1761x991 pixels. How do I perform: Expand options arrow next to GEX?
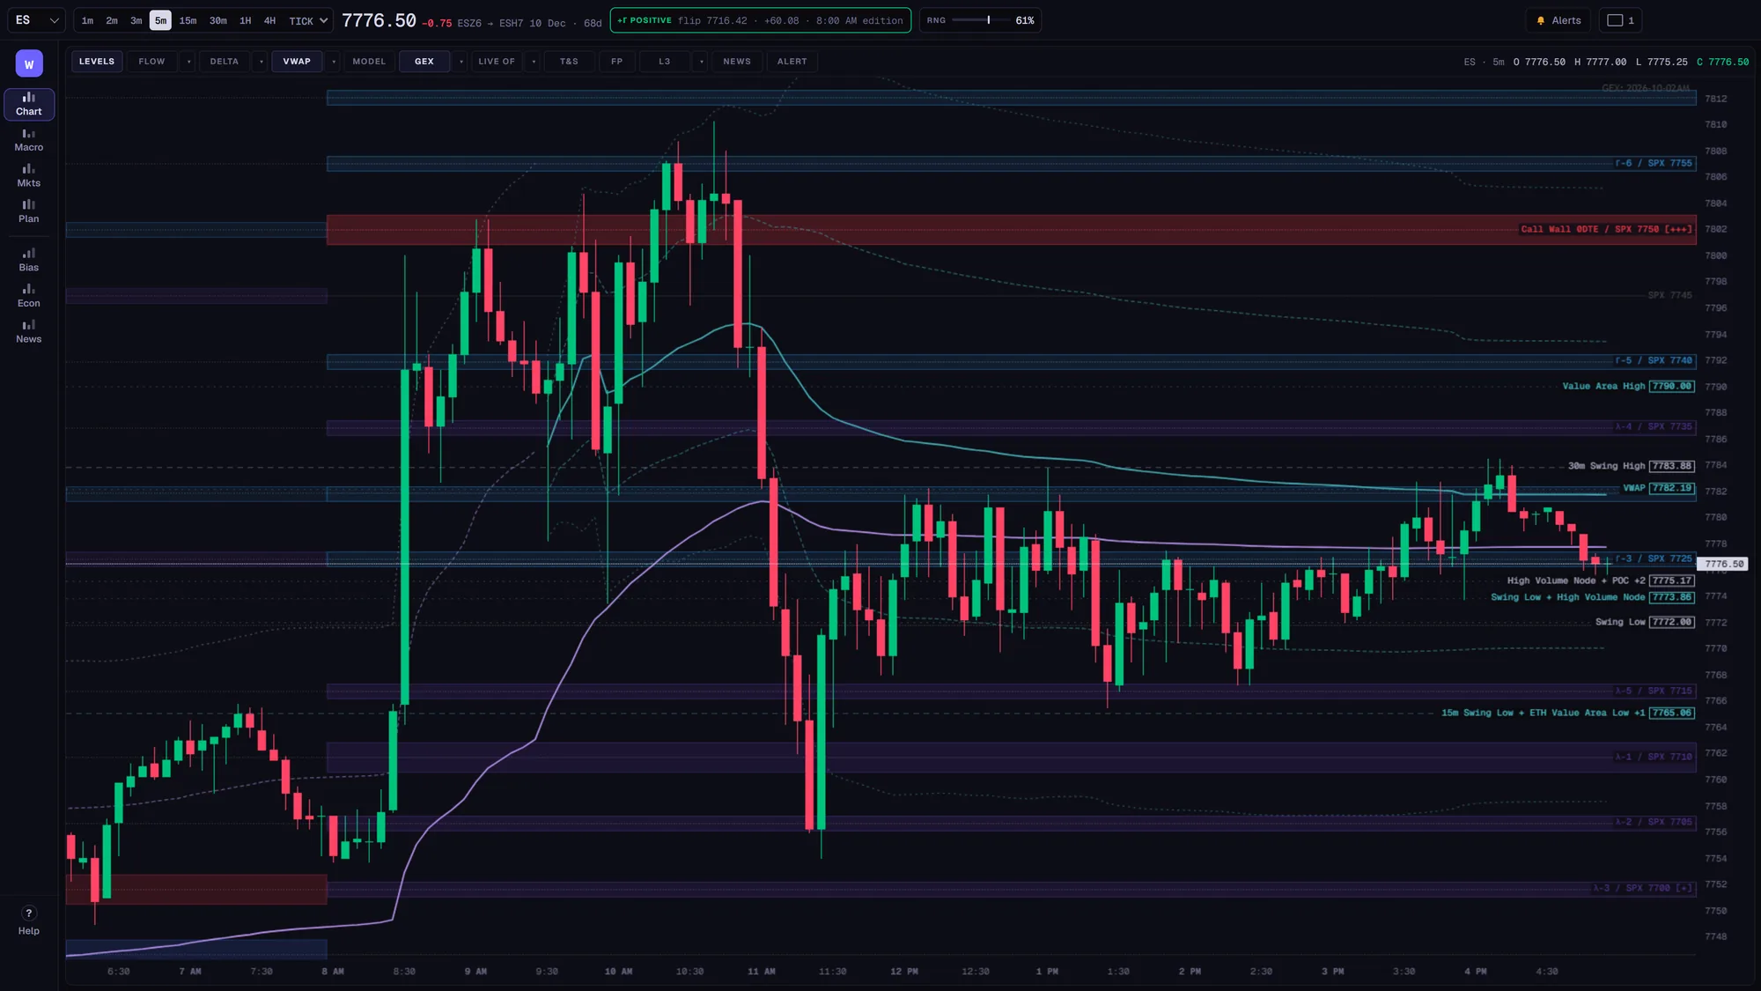(461, 62)
